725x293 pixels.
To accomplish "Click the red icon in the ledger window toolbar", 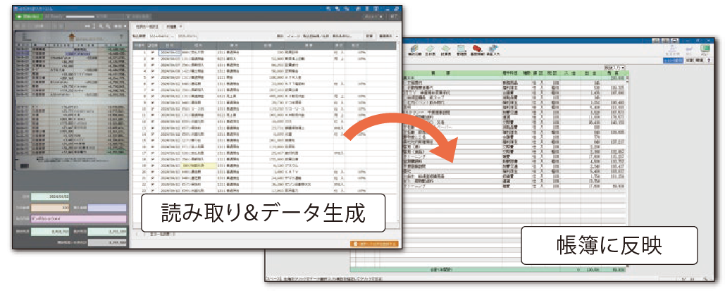I will pyautogui.click(x=477, y=51).
